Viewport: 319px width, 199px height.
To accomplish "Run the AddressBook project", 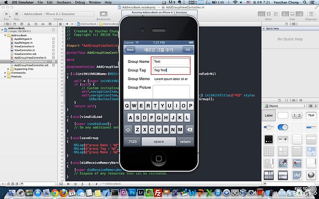I will point(6,14).
